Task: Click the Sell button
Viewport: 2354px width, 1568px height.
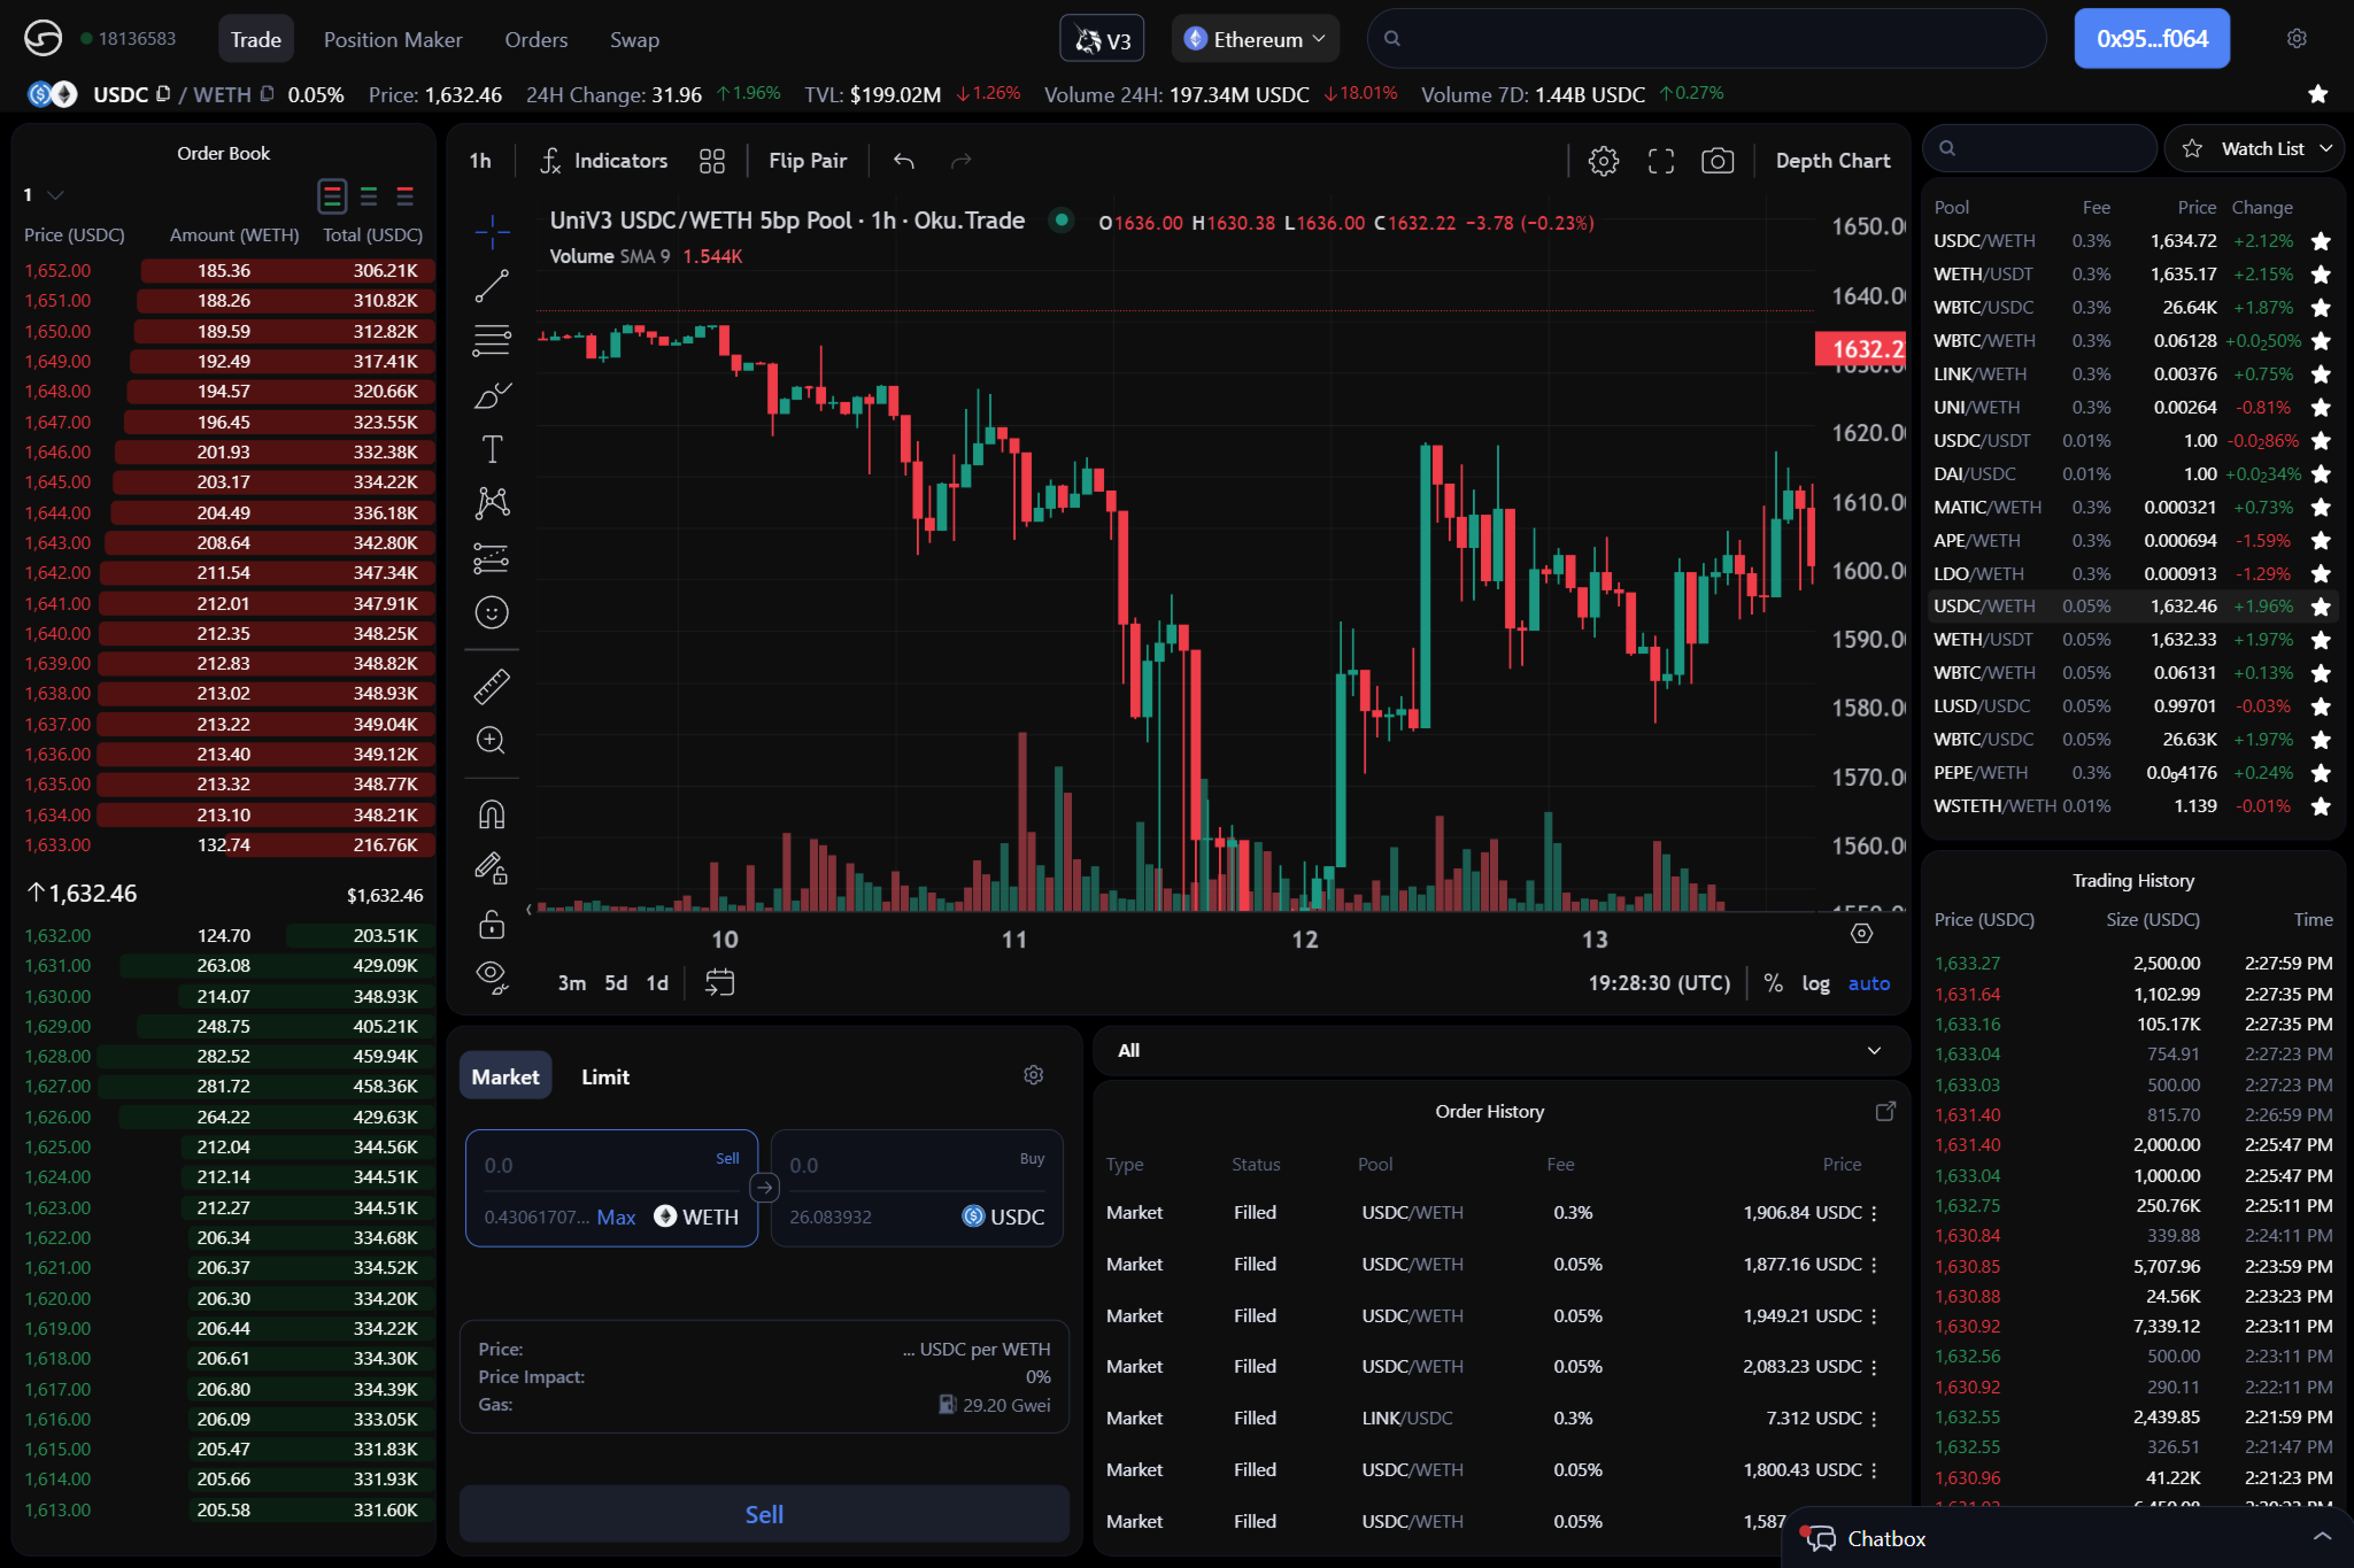Action: [x=763, y=1513]
